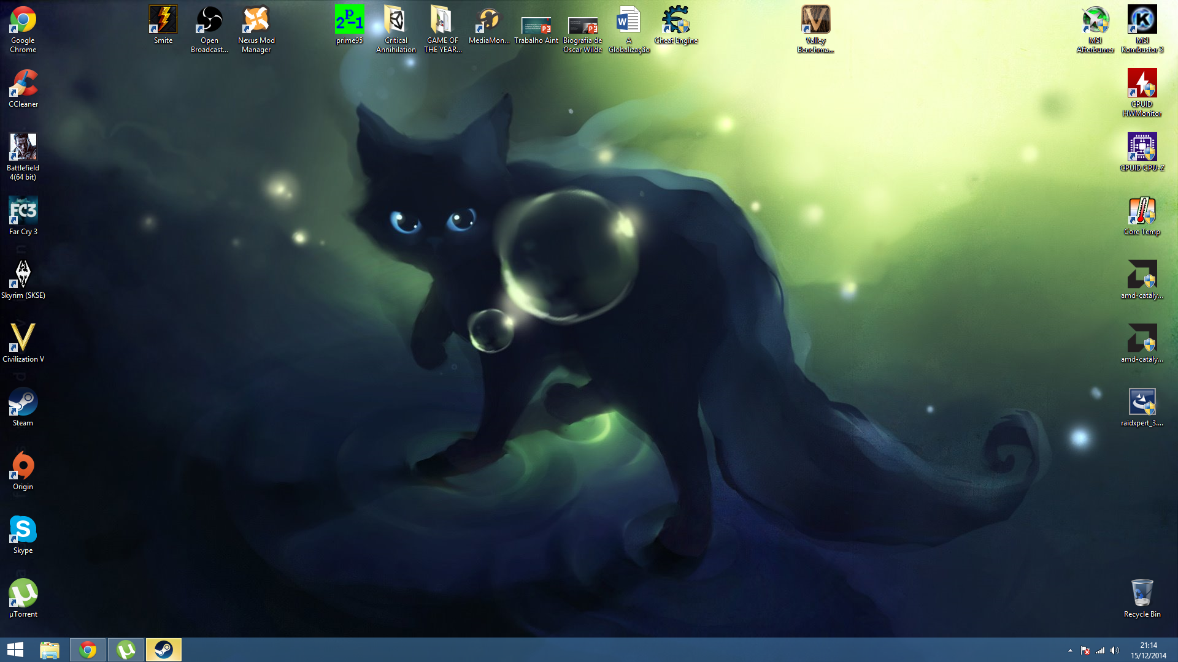Click the Cheat Engine shortcut
The image size is (1178, 662).
(676, 21)
